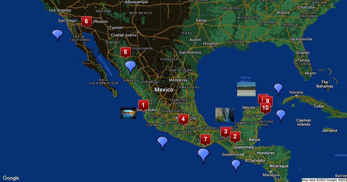Open red marker number 10 in Quintana Roo

(x=265, y=108)
